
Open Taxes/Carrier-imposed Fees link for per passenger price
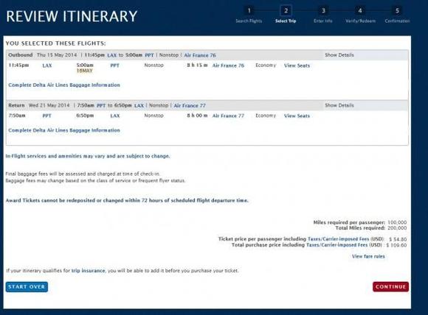pyautogui.click(x=338, y=239)
